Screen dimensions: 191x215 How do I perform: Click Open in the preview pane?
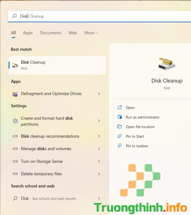[x=130, y=108]
